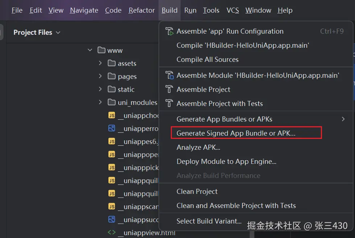Open the Navigate menu
Viewport: 355px width, 238px height.
(x=84, y=10)
